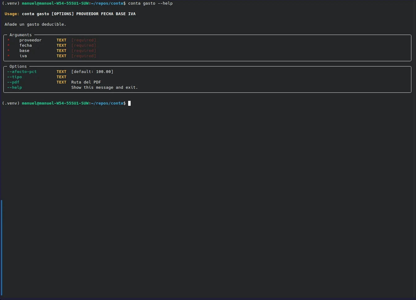The image size is (416, 300).
Task: Click the '--help' option entry
Action: click(x=14, y=87)
